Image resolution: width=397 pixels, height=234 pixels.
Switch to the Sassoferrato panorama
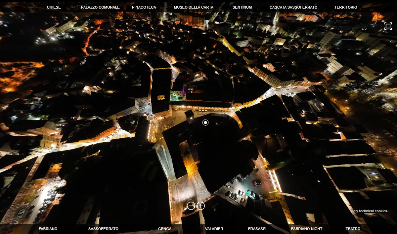(x=103, y=229)
